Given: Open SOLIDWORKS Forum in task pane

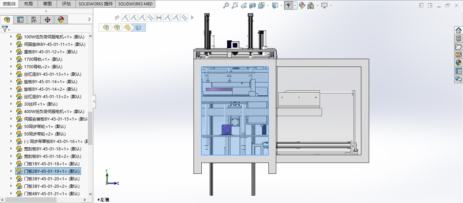Looking at the screenshot, I should pos(459,79).
